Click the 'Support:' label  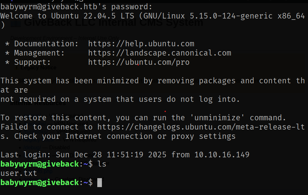pyautogui.click(x=33, y=62)
